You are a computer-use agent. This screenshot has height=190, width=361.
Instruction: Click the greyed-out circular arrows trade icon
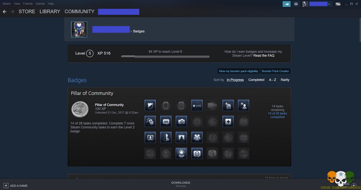pos(244,153)
